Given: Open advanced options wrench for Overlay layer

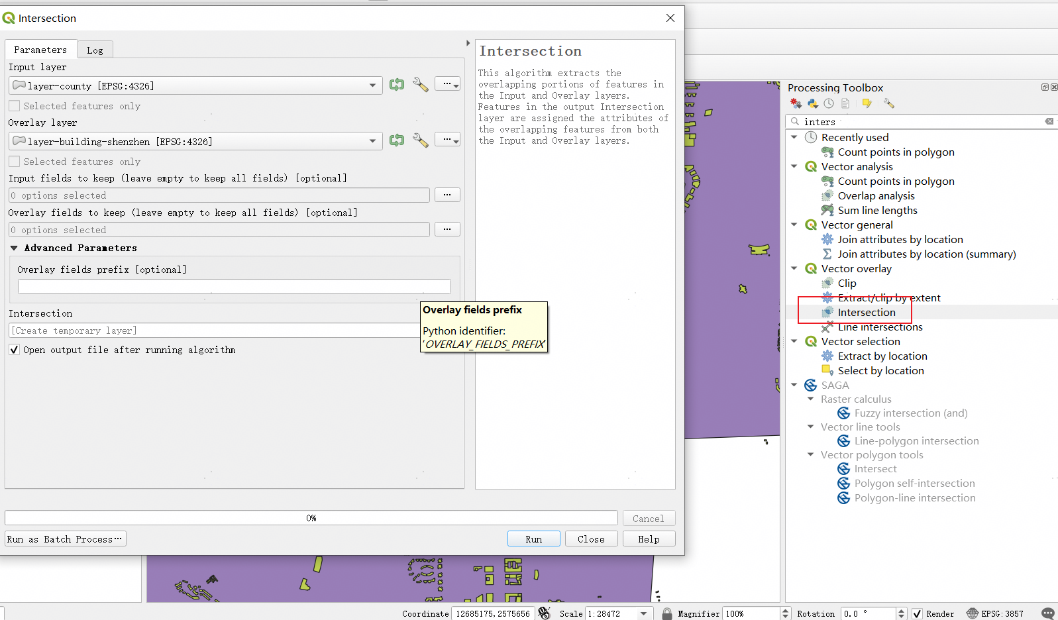Looking at the screenshot, I should pos(420,140).
